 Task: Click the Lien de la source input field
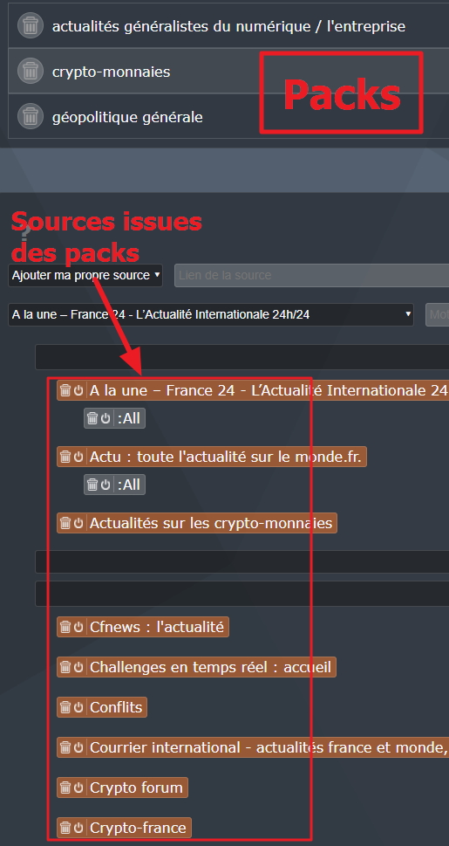[311, 275]
